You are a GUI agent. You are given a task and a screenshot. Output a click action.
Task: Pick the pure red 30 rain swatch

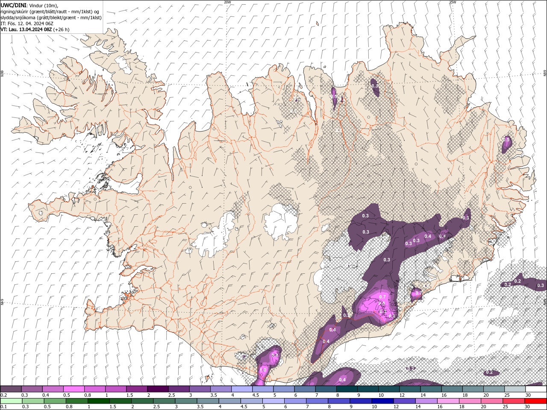535,401
